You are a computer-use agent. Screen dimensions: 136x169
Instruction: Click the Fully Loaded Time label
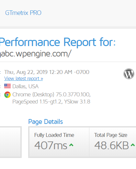point(54,135)
